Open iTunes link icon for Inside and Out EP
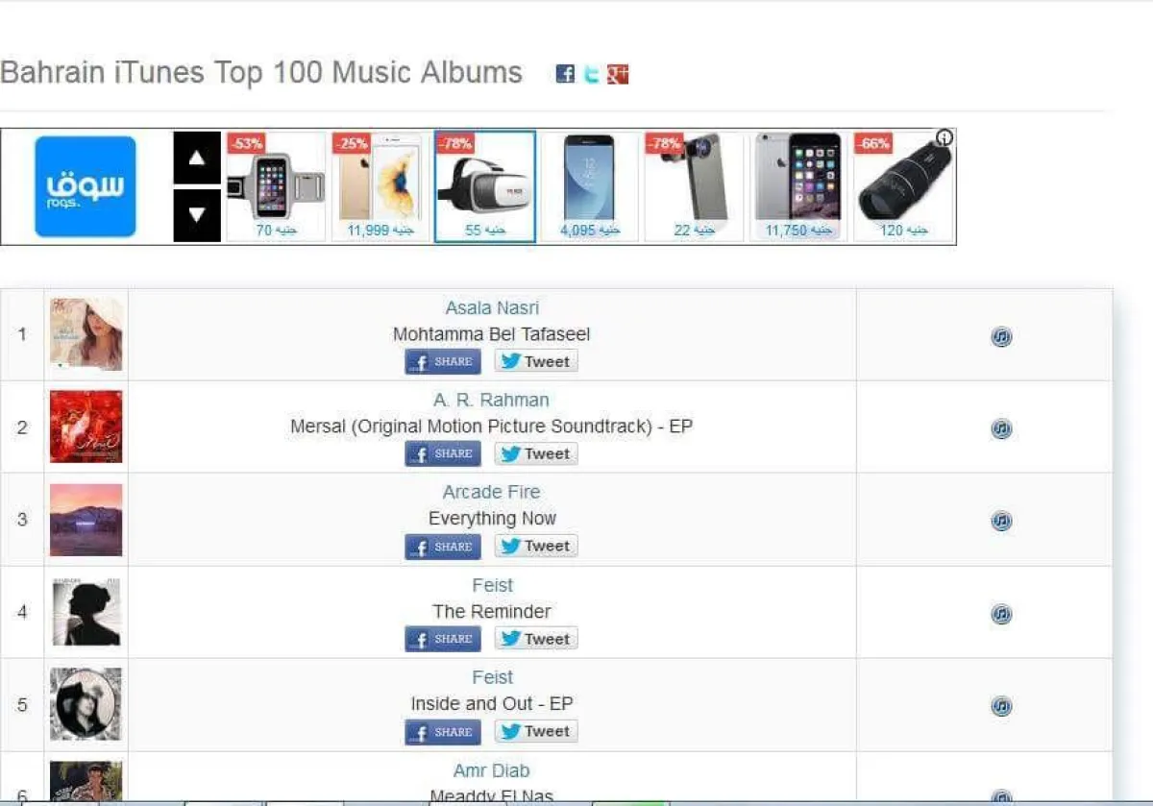The image size is (1153, 806). [x=1001, y=706]
